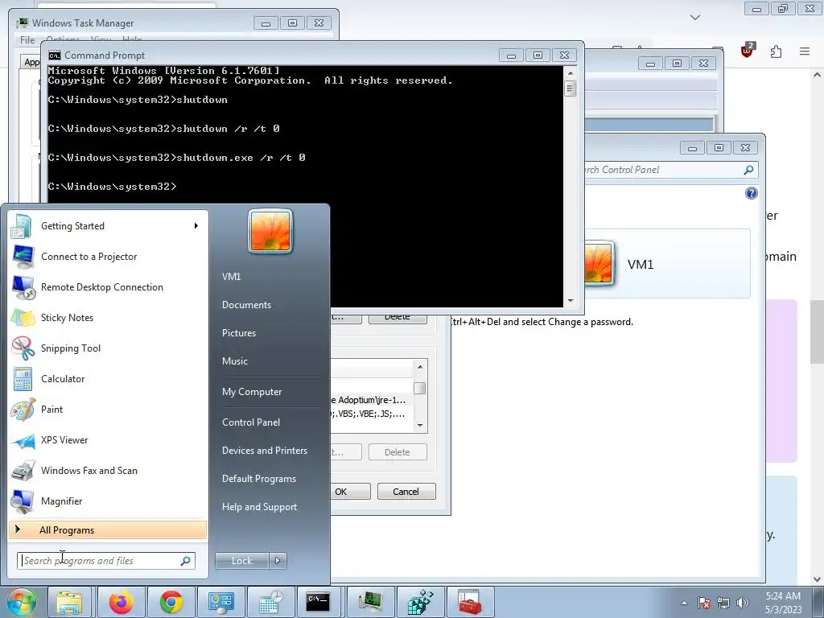This screenshot has width=824, height=618.
Task: Open Default Programs
Action: 259,479
